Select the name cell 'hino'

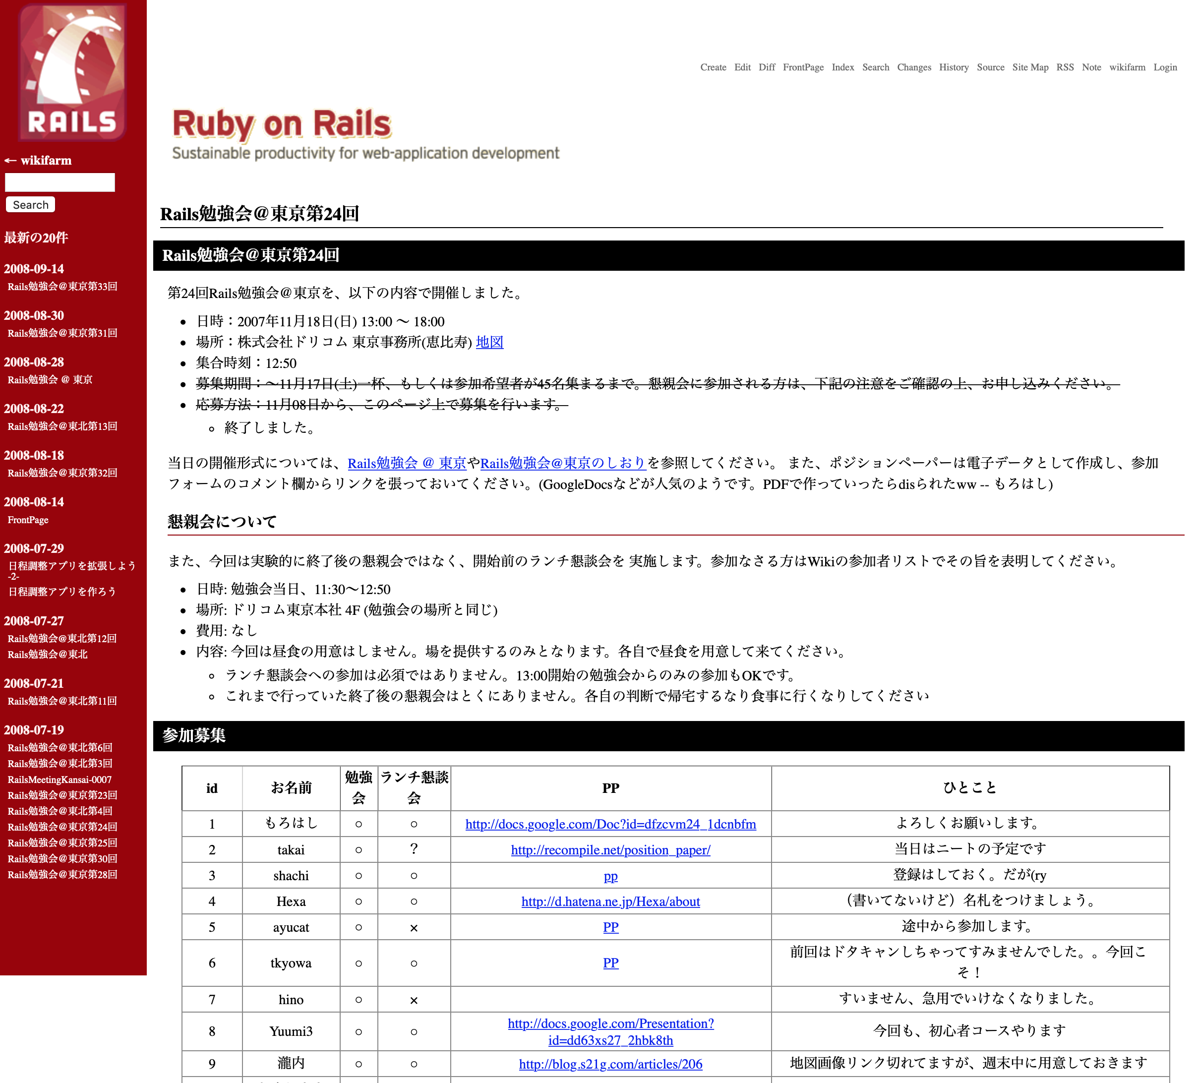291,1000
